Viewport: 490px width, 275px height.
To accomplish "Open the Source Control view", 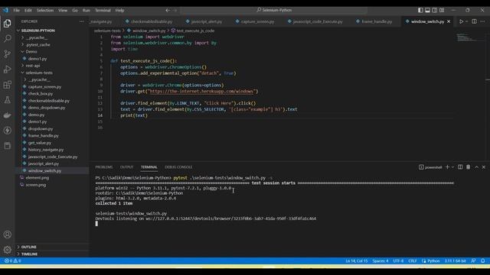I will click(x=7, y=53).
